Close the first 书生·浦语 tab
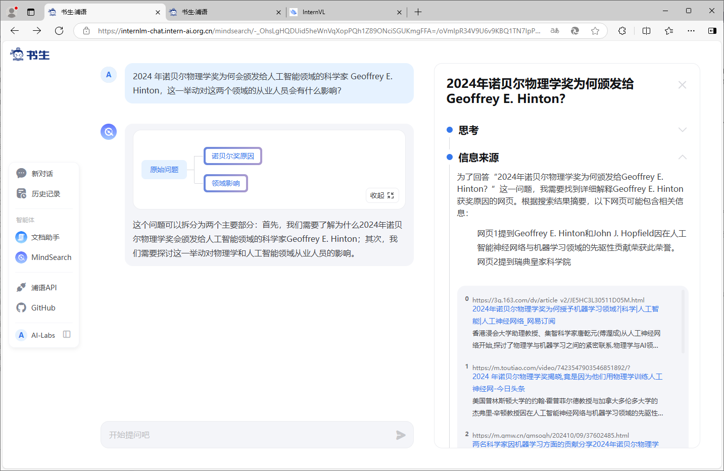 pos(158,12)
